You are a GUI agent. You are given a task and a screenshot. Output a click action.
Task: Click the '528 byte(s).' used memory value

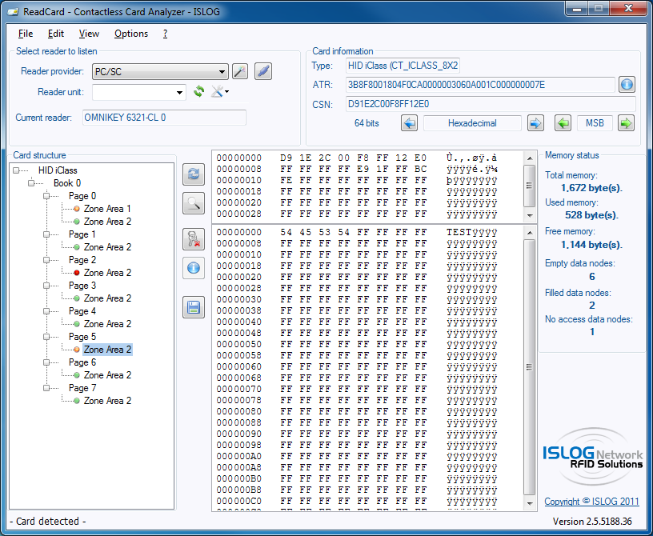[591, 215]
